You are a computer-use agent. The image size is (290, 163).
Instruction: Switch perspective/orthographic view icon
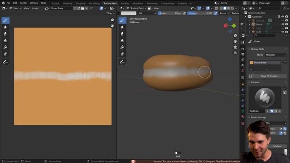pyautogui.click(x=235, y=53)
